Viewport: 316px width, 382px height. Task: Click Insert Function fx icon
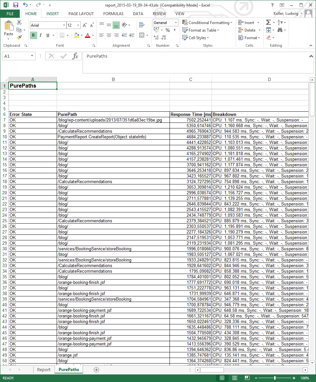pyautogui.click(x=75, y=56)
